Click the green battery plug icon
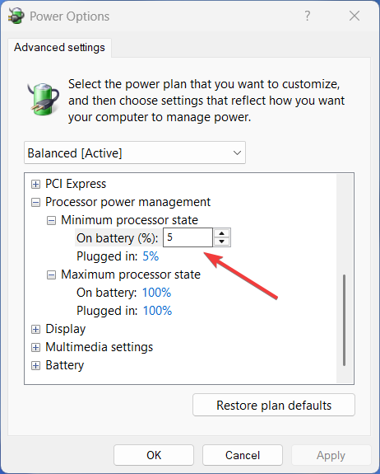The image size is (380, 474). [43, 99]
